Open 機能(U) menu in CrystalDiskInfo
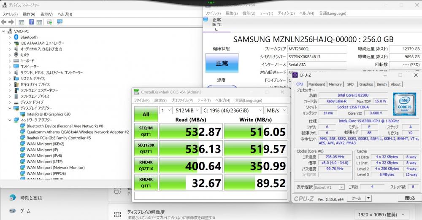422x220 pixels. [249, 13]
